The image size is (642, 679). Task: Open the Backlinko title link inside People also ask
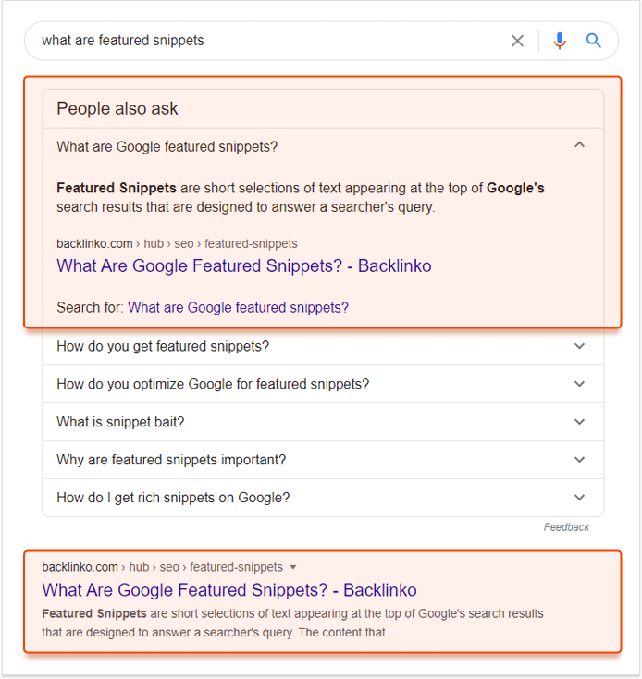click(x=244, y=265)
